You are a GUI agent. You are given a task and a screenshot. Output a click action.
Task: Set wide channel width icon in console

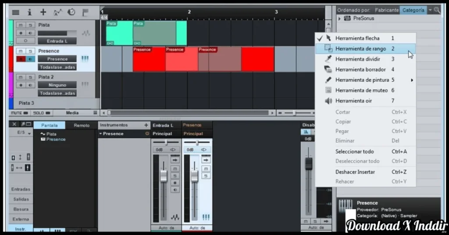pyautogui.click(x=28, y=168)
